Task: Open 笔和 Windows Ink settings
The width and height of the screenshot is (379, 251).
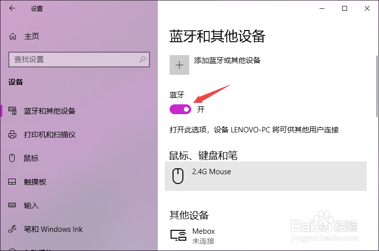Action: (x=79, y=229)
